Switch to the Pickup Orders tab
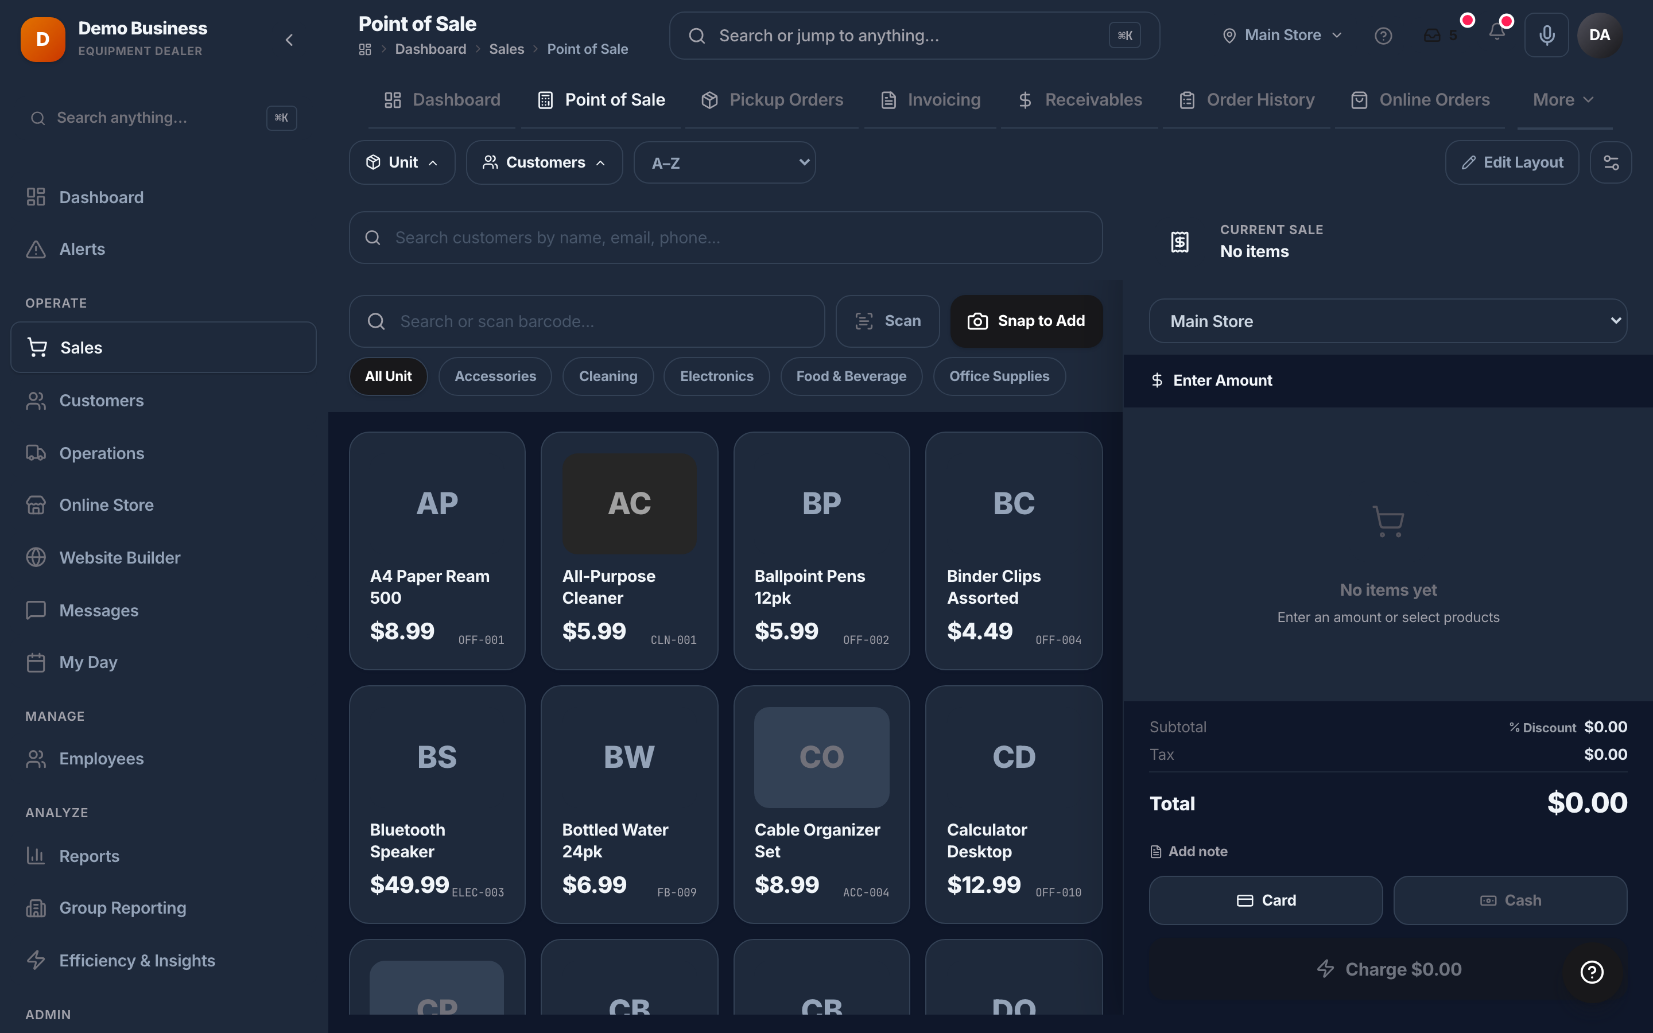The height and width of the screenshot is (1033, 1653). (x=772, y=100)
